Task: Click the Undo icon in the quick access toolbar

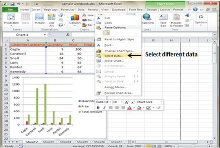Action: (x=18, y=4)
